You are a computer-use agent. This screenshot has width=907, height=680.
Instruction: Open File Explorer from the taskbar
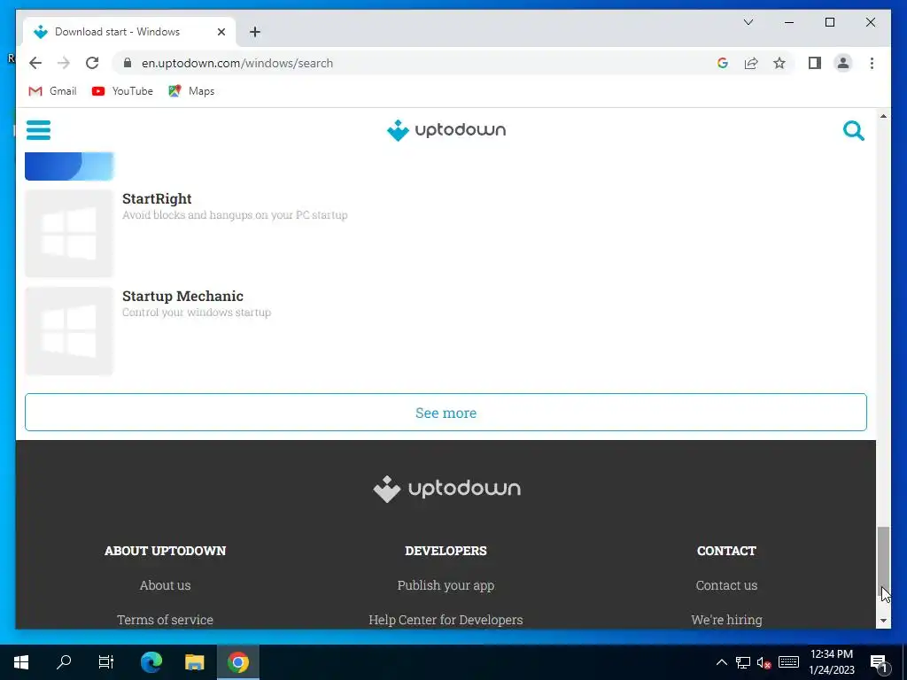pyautogui.click(x=194, y=662)
